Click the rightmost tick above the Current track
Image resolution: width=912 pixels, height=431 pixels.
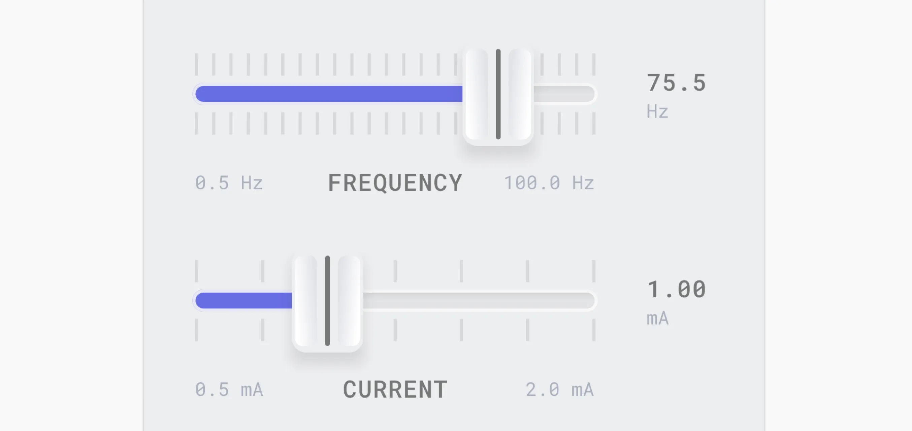[594, 271]
